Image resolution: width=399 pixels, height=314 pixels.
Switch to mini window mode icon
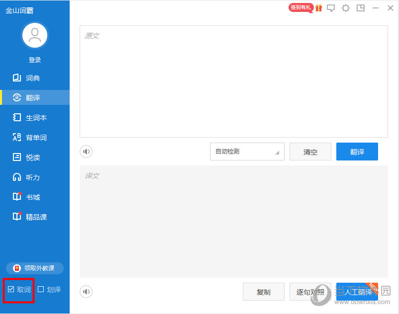click(361, 8)
